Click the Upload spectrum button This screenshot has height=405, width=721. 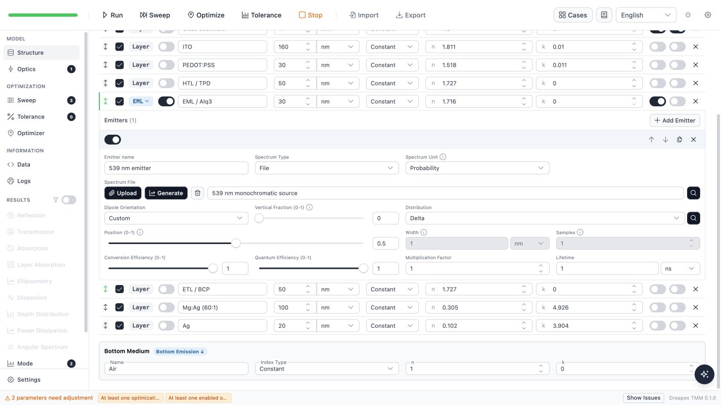point(123,193)
